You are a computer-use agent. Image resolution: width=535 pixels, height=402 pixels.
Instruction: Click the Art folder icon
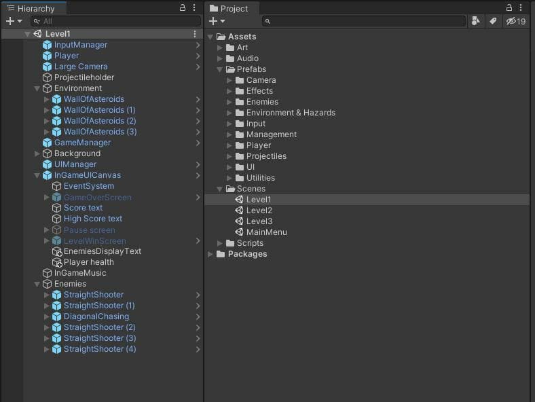[x=230, y=48]
